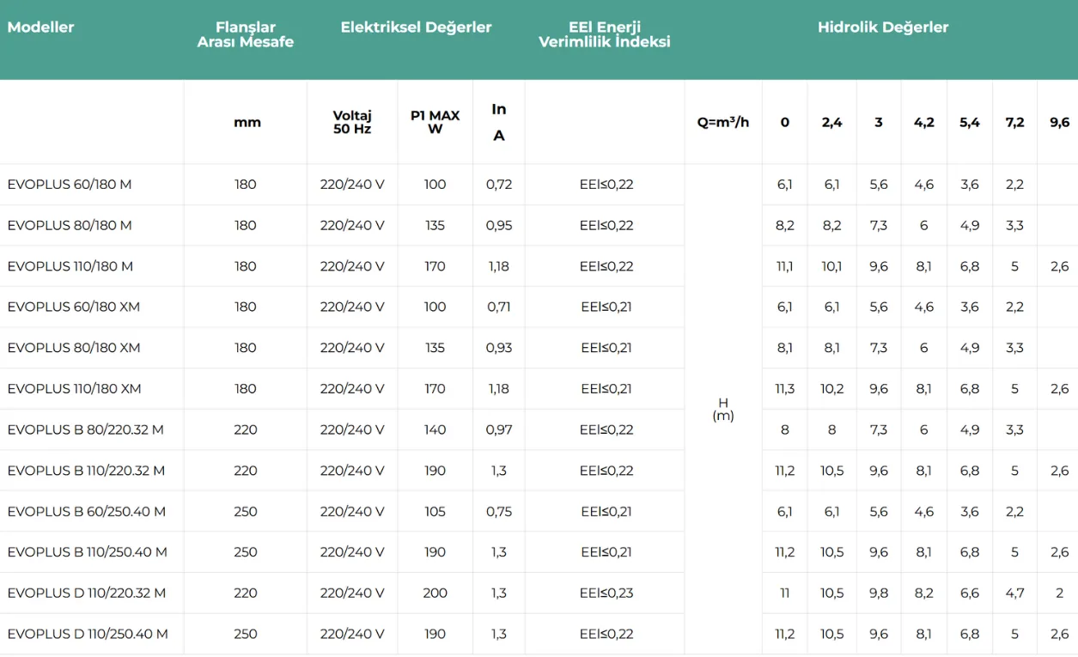Click the 3,3 value in EVOPLUS 80/180 XM row
Screen dimensions: 1078x657
(1015, 348)
